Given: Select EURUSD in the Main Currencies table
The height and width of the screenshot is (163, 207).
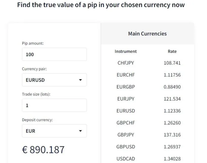Looking at the screenshot, I should (126, 111).
